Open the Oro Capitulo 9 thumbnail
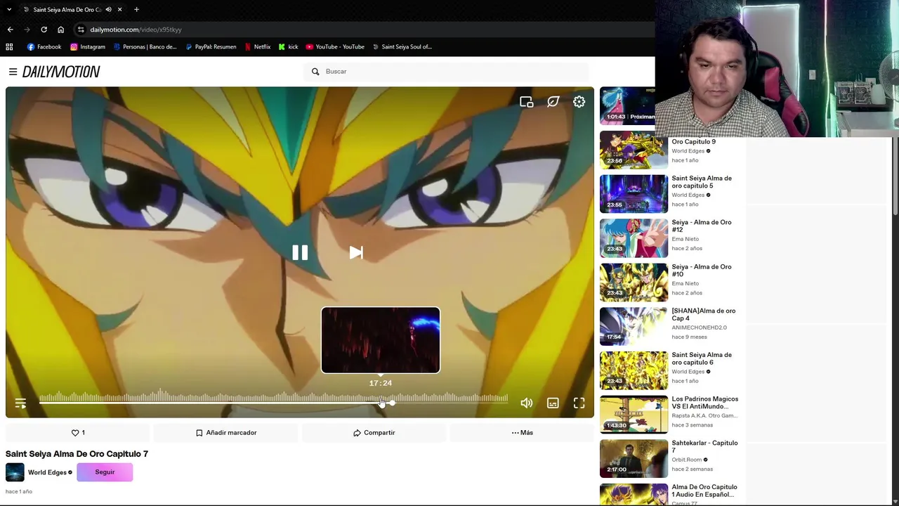 point(634,150)
